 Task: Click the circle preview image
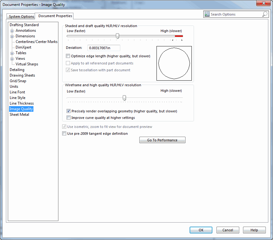(174, 63)
